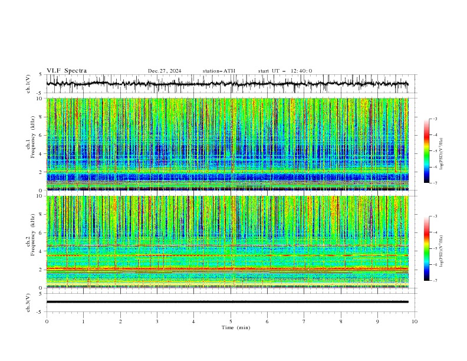The height and width of the screenshot is (361, 467).
Task: Click the 'ch.3(V)' waveform axis label
Action: 28,303
